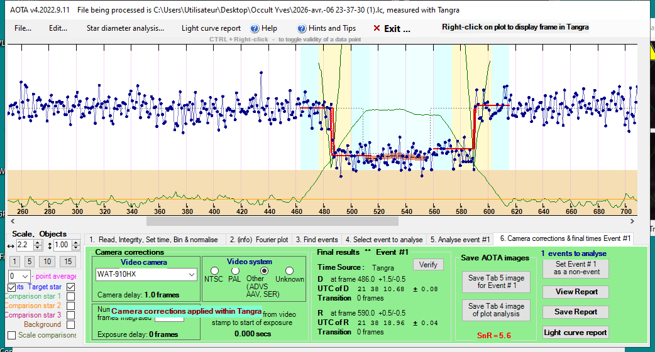Viewport: 655px width, 352px height.
Task: Click the red X Exit icon
Action: pyautogui.click(x=377, y=28)
